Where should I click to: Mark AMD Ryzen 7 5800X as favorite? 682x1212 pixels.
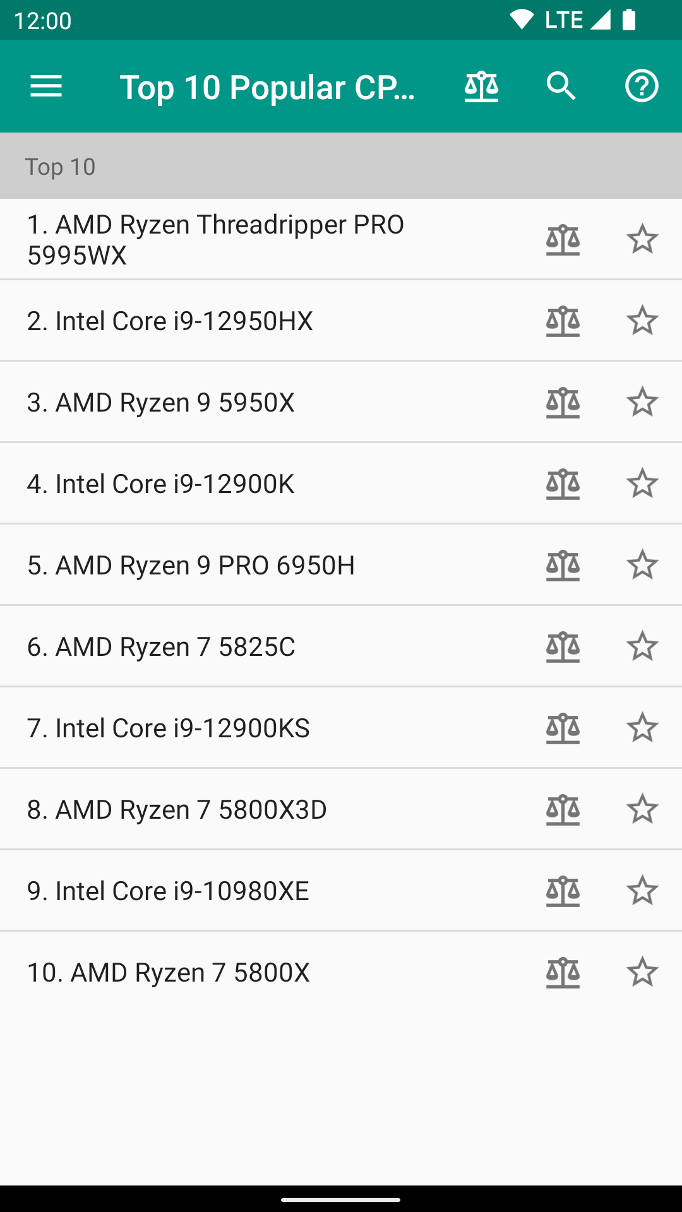click(x=642, y=972)
